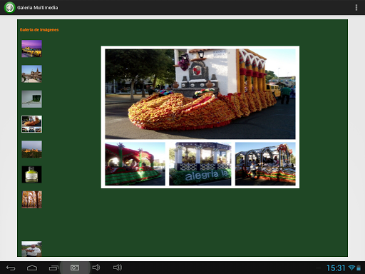Tap the volume up speaker icon
Viewport: 365px width, 274px height.
pos(118,268)
